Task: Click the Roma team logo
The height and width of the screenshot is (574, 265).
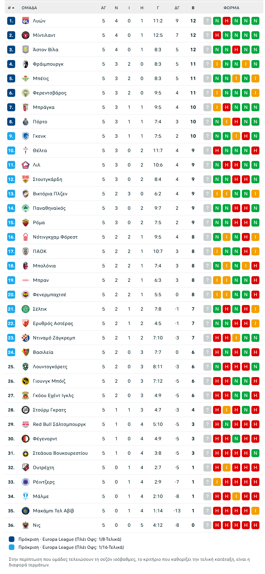Action: tap(26, 223)
